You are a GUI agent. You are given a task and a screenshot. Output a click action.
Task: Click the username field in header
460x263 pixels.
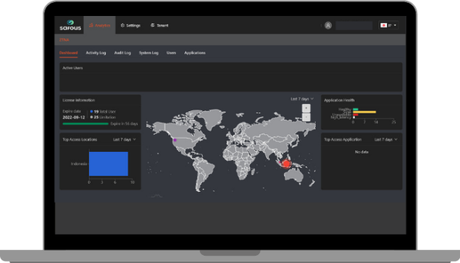pos(354,25)
